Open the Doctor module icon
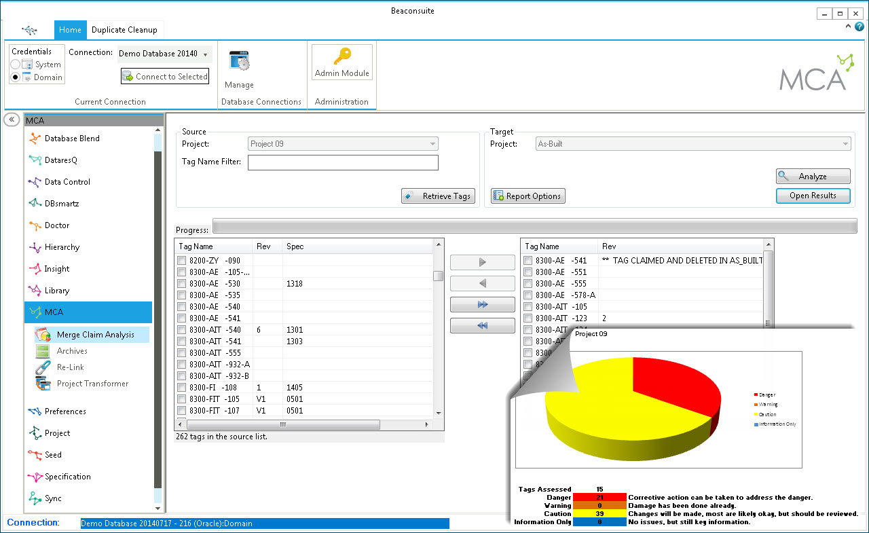869x533 pixels. click(x=35, y=225)
